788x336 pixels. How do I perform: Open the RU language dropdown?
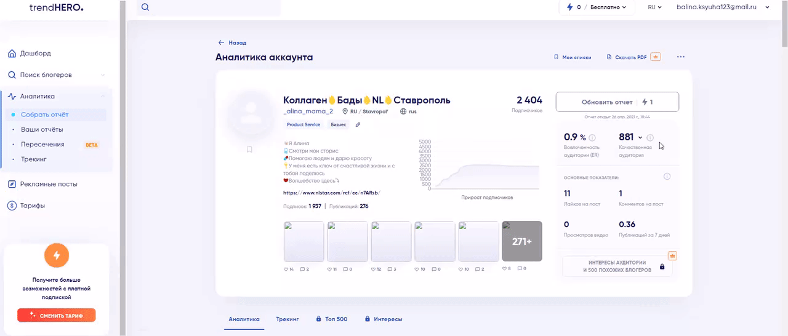[654, 7]
